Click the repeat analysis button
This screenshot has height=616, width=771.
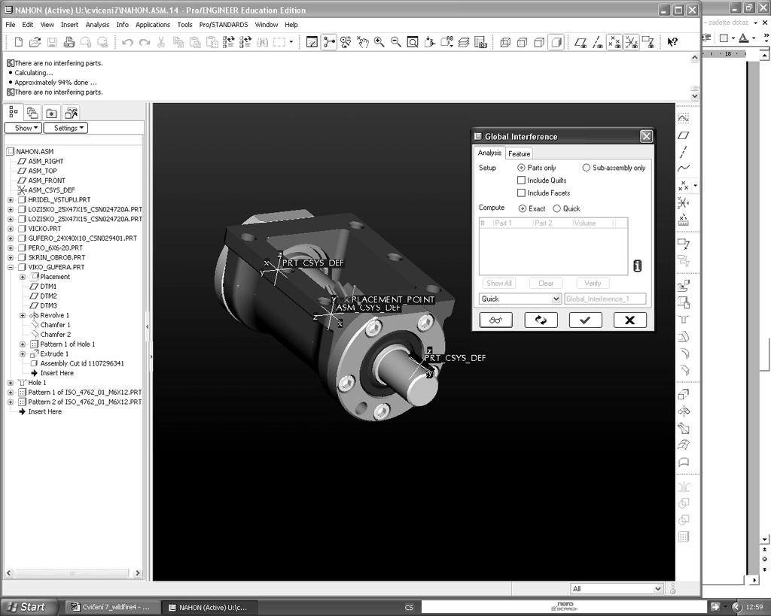point(541,320)
